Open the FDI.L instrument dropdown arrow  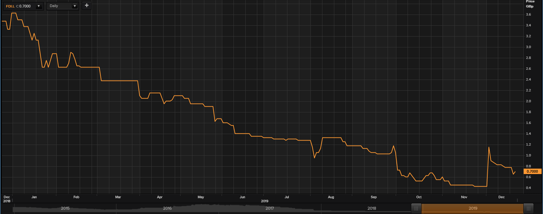tap(39, 6)
